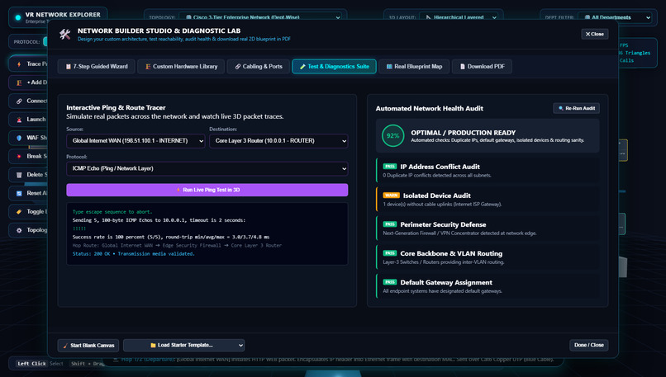Click Trace lightning icon in background sidebar
This screenshot has width=666, height=377.
click(19, 64)
